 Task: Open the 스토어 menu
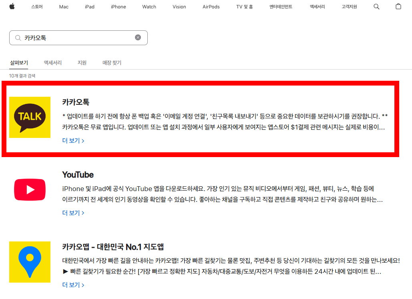point(37,6)
